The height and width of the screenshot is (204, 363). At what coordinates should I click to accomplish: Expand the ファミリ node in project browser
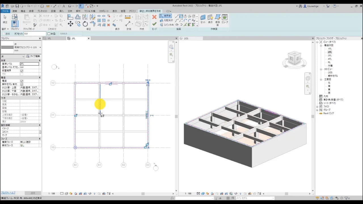pos(317,107)
